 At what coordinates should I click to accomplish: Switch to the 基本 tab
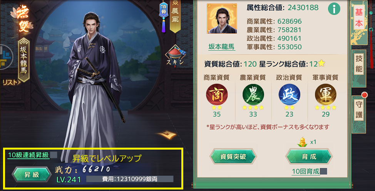point(359,18)
